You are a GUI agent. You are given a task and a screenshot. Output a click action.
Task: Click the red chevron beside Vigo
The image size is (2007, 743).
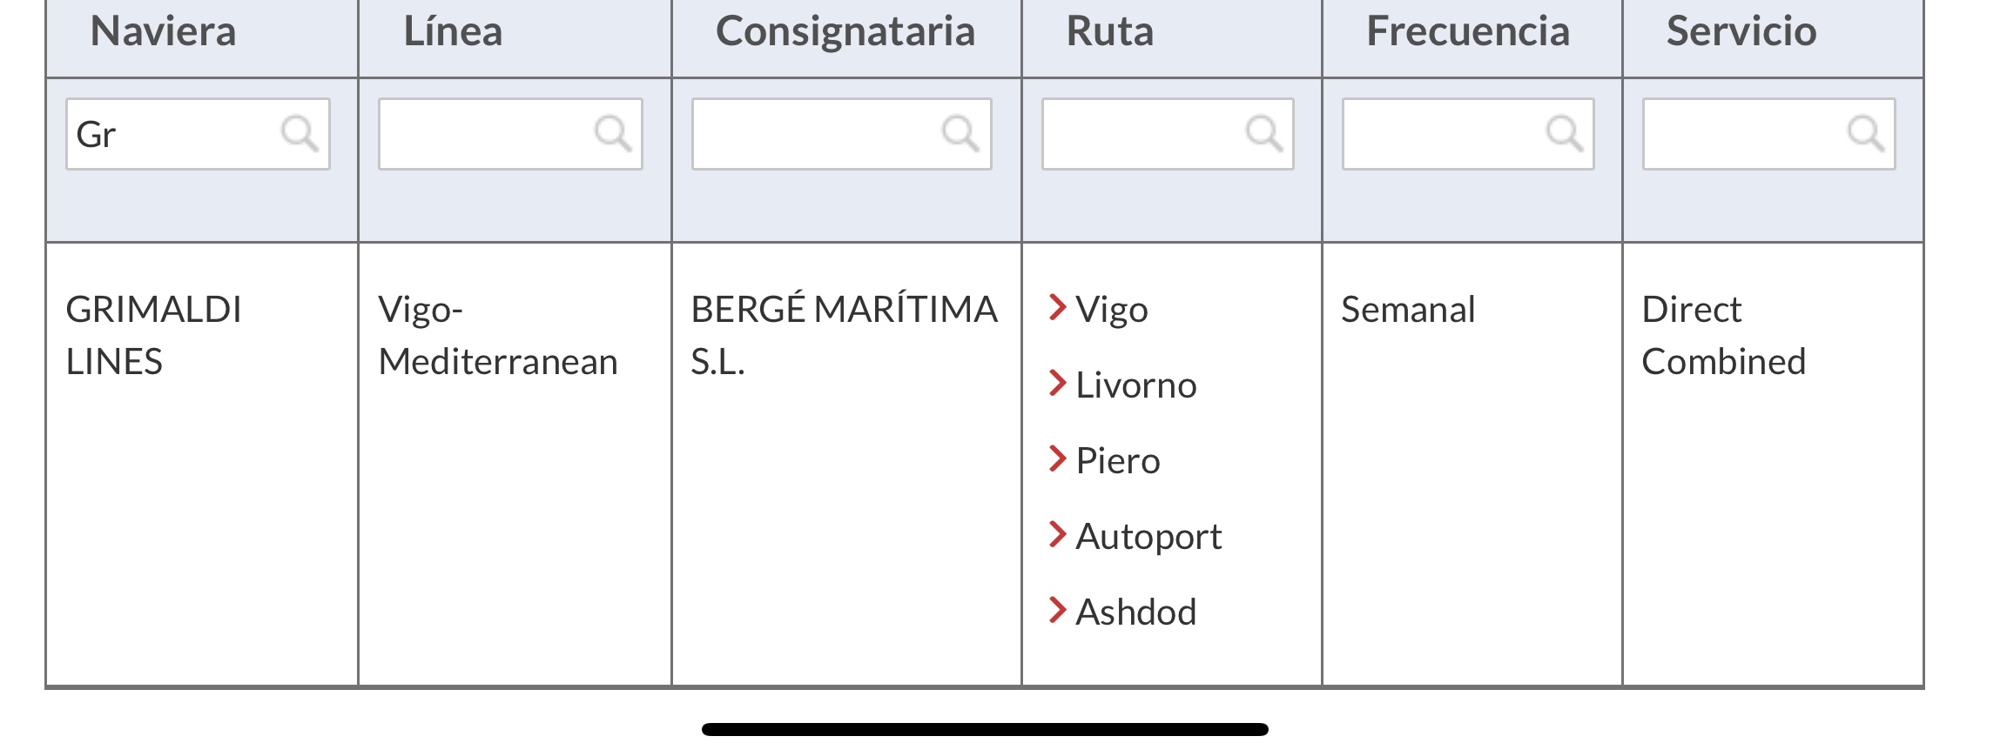pyautogui.click(x=1058, y=307)
